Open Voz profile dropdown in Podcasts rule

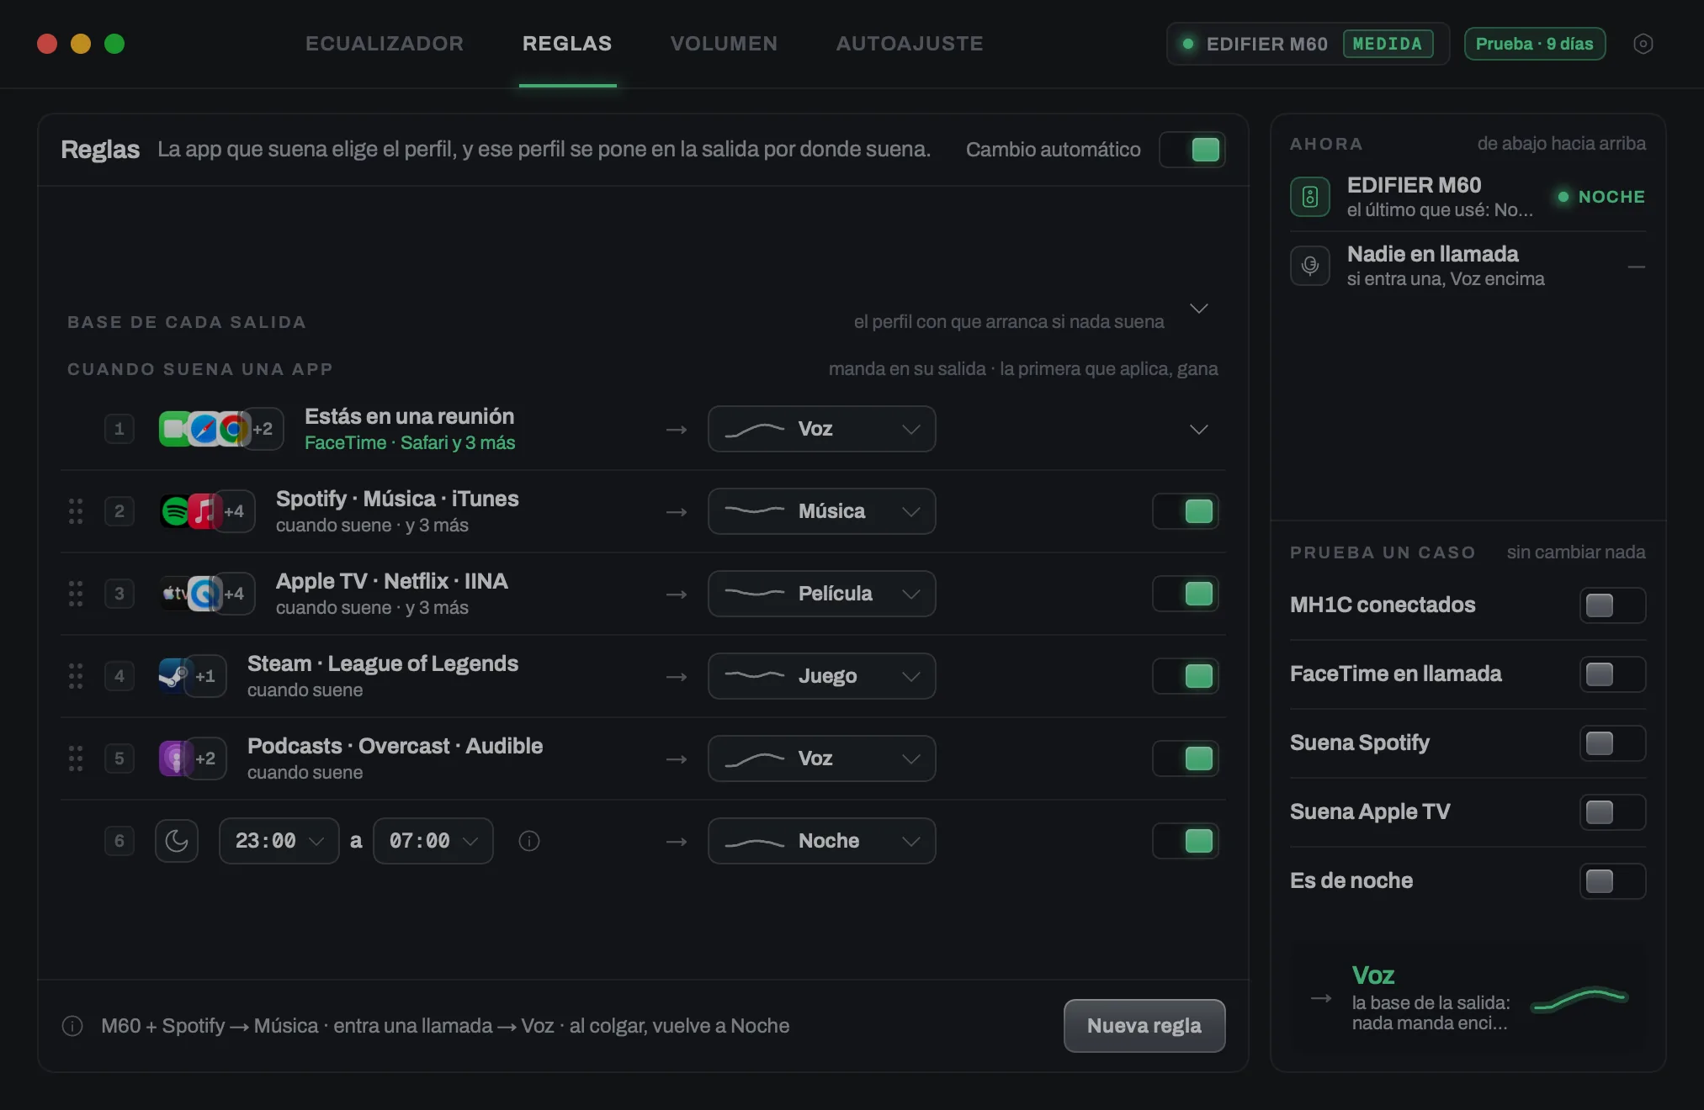822,758
